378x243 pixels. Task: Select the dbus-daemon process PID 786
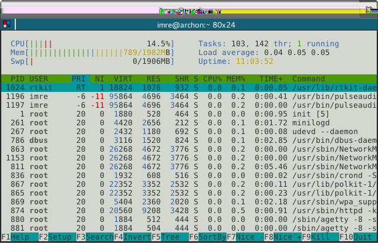(x=189, y=141)
